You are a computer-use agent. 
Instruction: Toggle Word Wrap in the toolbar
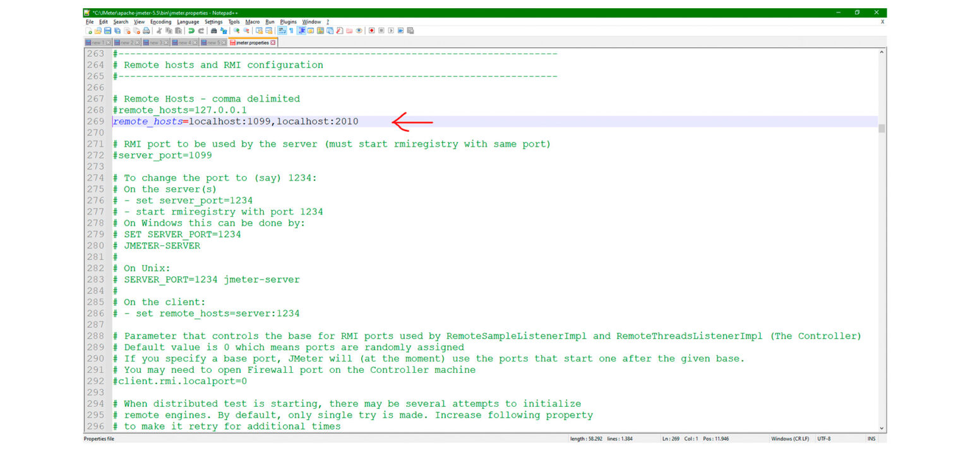point(282,30)
